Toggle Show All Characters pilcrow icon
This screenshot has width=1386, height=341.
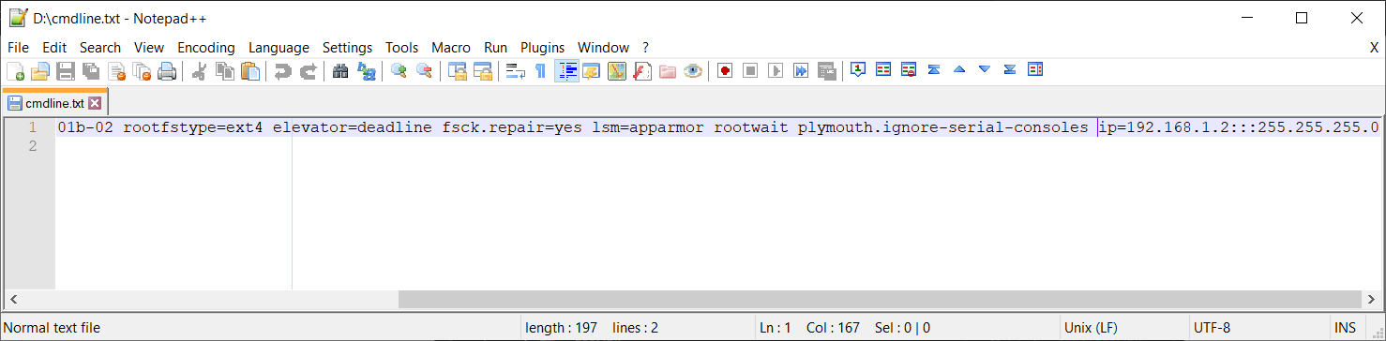coord(540,70)
